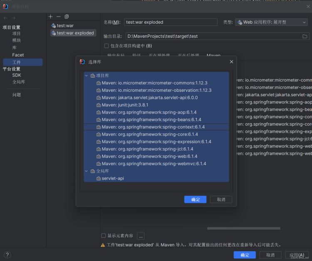Click the copy artifact icon
The width and height of the screenshot is (312, 261).
click(x=67, y=17)
